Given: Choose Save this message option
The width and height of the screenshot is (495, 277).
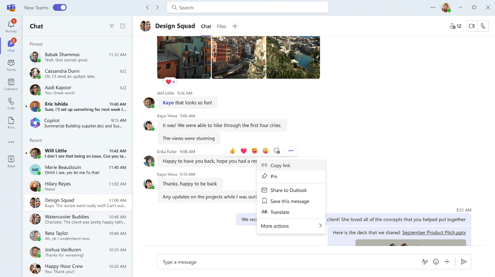Looking at the screenshot, I should (290, 201).
